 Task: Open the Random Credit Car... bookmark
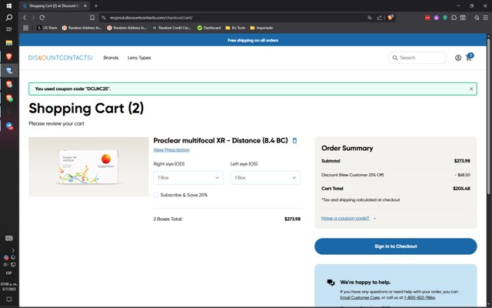pyautogui.click(x=171, y=28)
